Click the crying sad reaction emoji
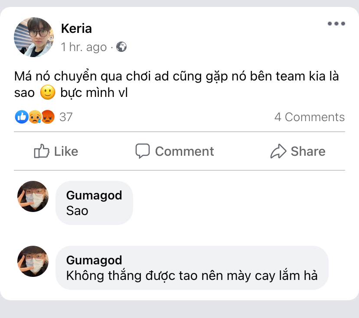 pos(35,117)
